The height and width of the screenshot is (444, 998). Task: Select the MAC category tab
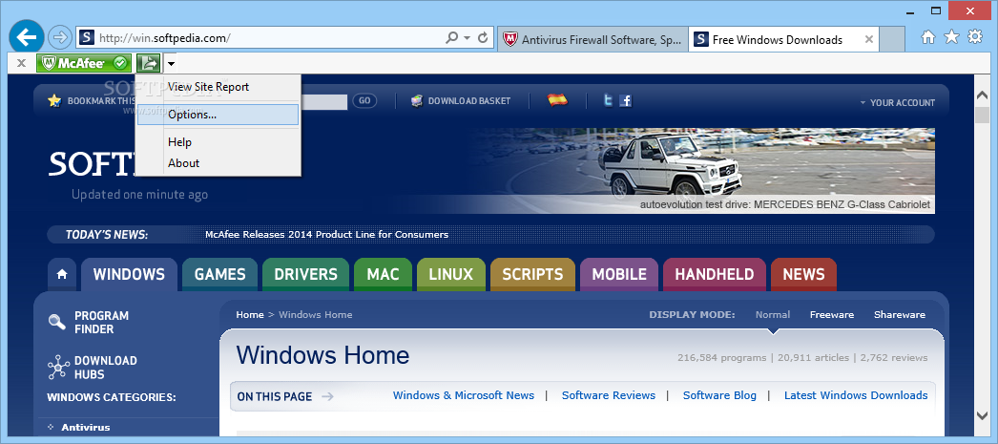pos(384,275)
